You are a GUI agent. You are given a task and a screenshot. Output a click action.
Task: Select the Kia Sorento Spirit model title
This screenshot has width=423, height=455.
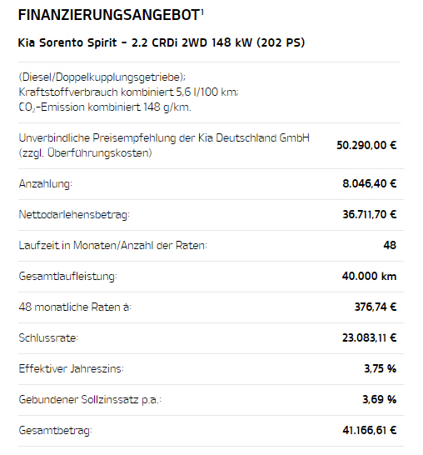tap(162, 42)
